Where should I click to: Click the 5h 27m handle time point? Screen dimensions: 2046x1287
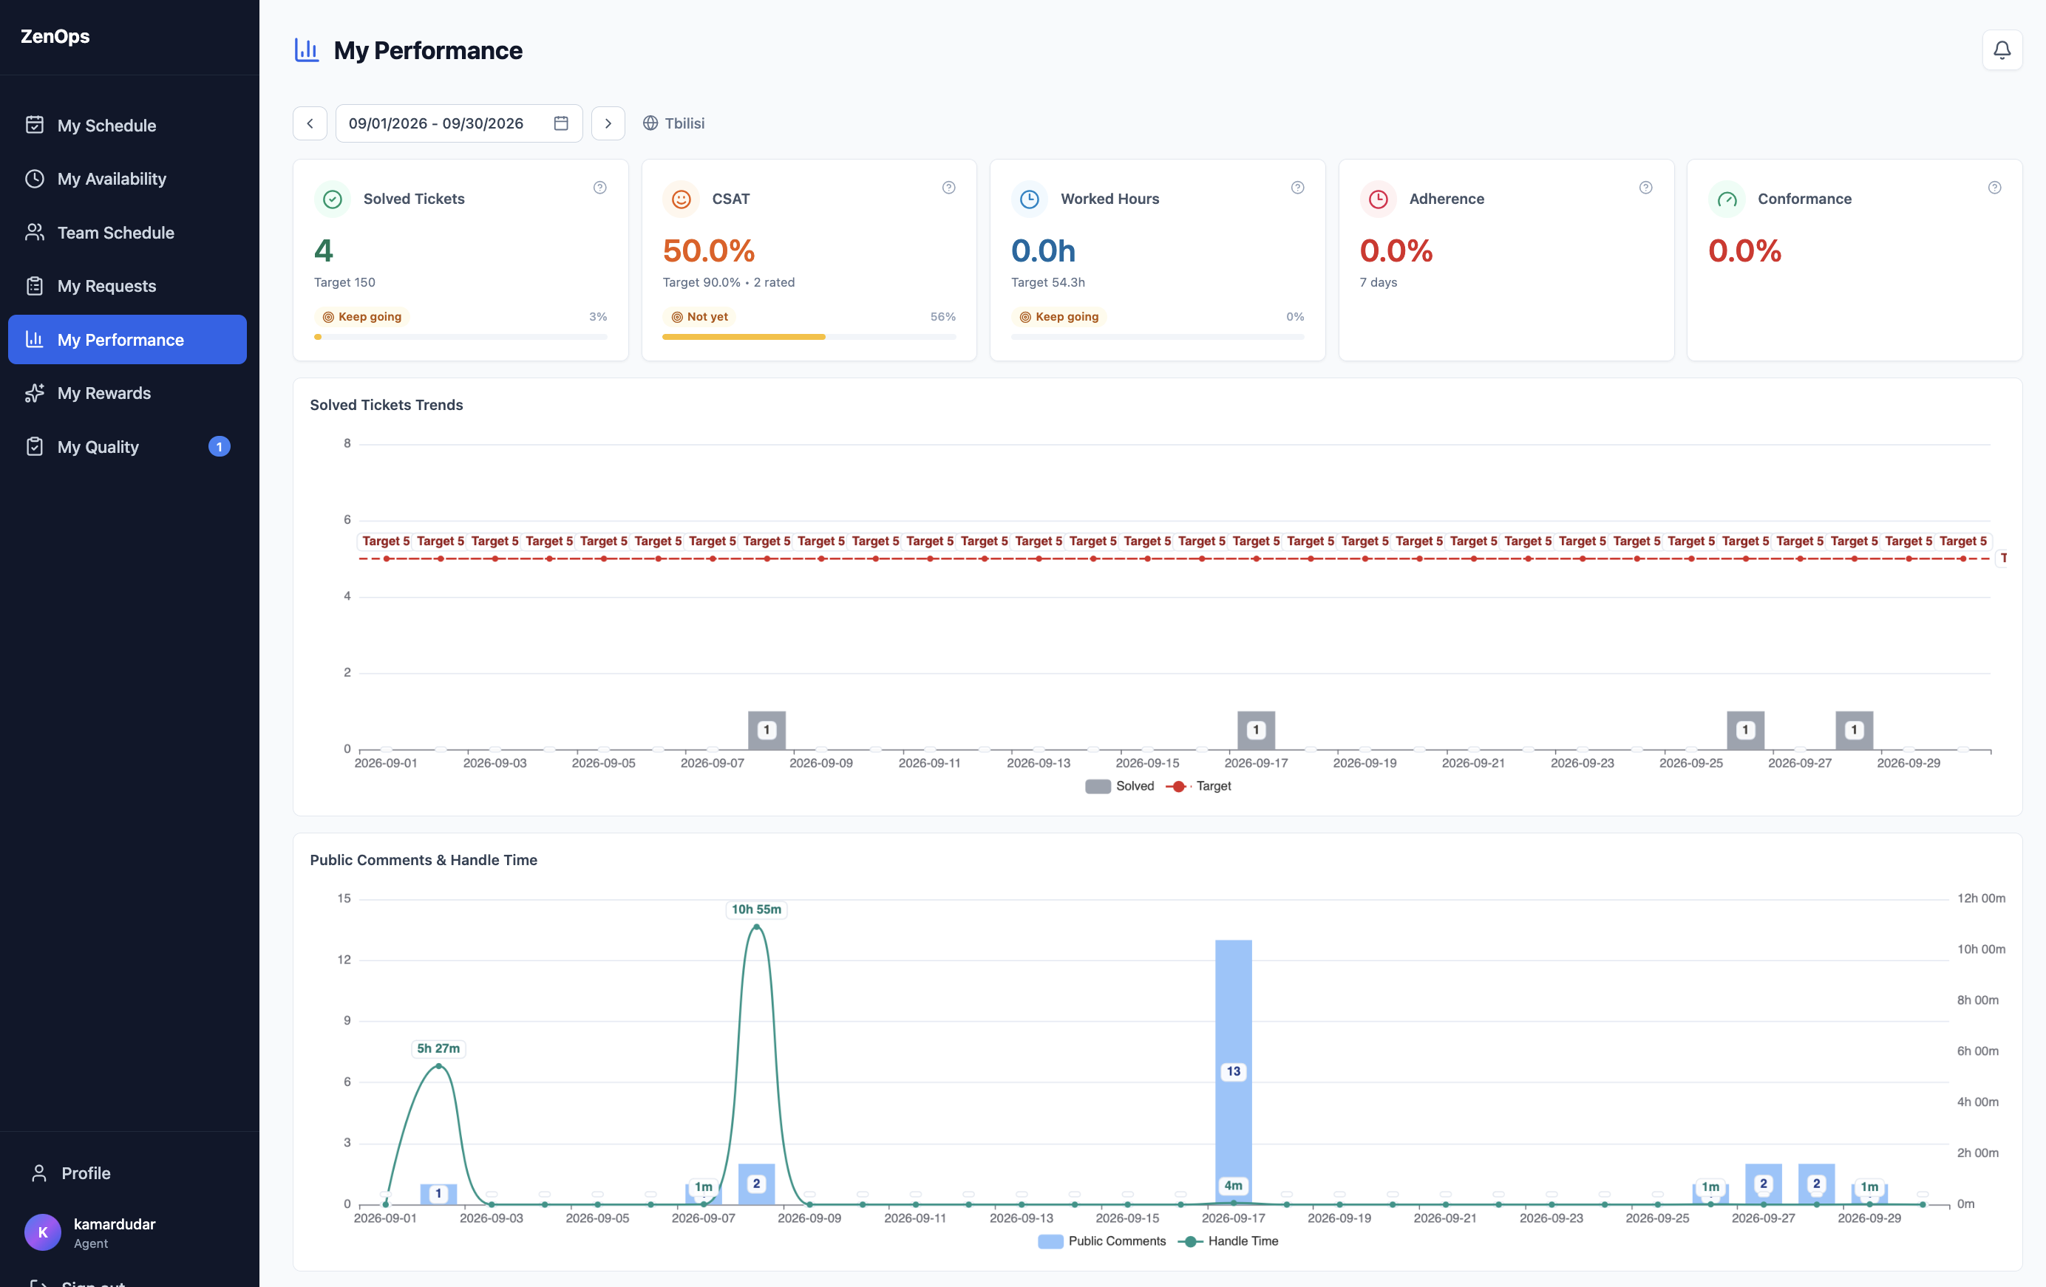click(438, 1065)
